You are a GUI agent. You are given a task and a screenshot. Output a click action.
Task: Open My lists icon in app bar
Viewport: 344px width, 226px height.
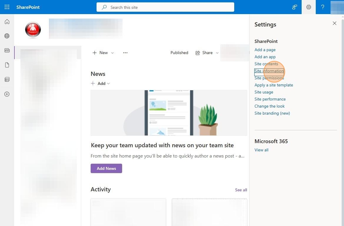[x=7, y=79]
